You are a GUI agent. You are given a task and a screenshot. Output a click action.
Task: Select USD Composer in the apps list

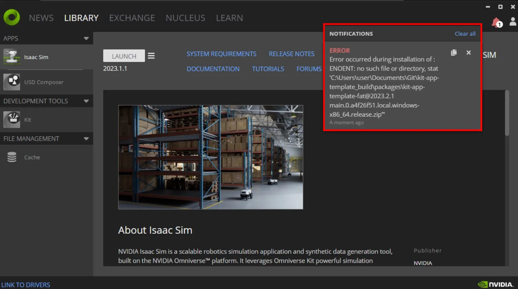click(46, 82)
